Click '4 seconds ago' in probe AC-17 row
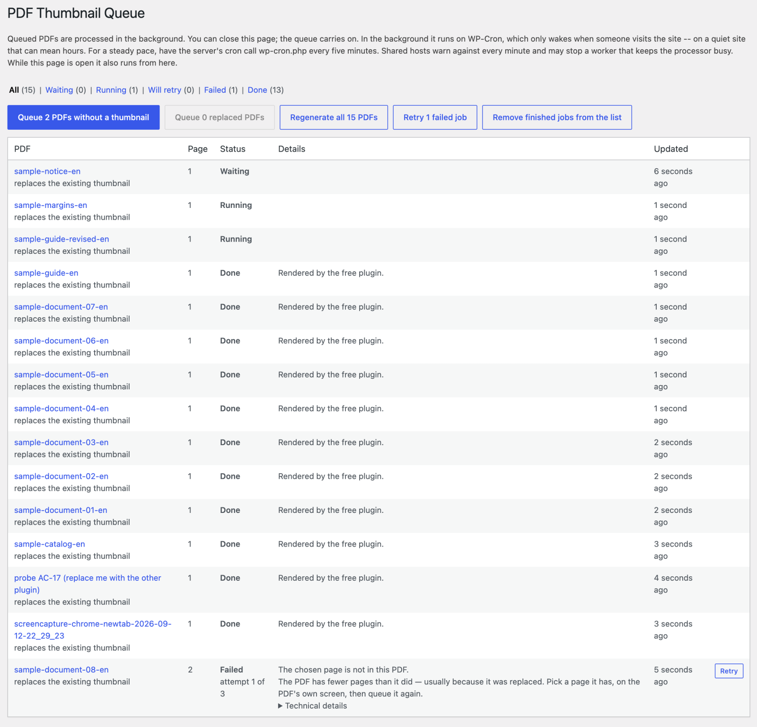The height and width of the screenshot is (727, 757). [673, 584]
